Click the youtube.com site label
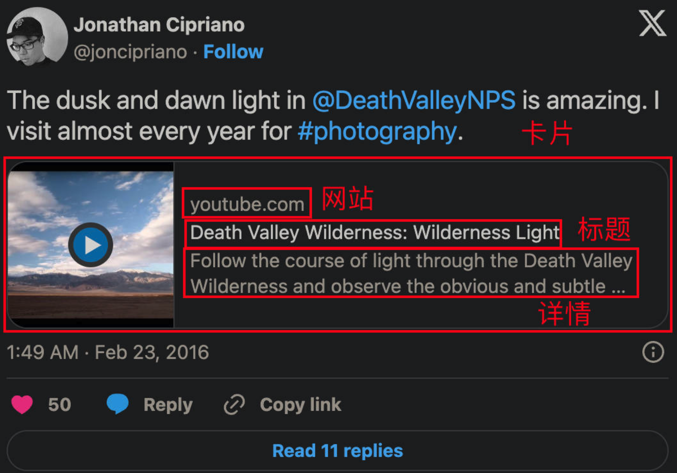Viewport: 677px width, 473px height. pyautogui.click(x=247, y=204)
